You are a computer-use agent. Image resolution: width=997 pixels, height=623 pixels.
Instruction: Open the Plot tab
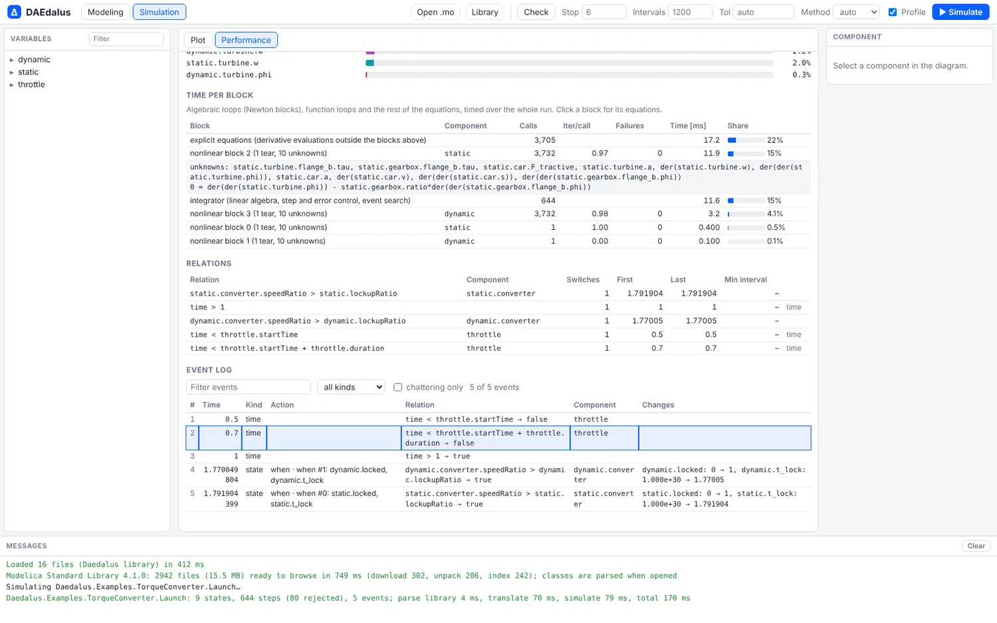pos(198,40)
